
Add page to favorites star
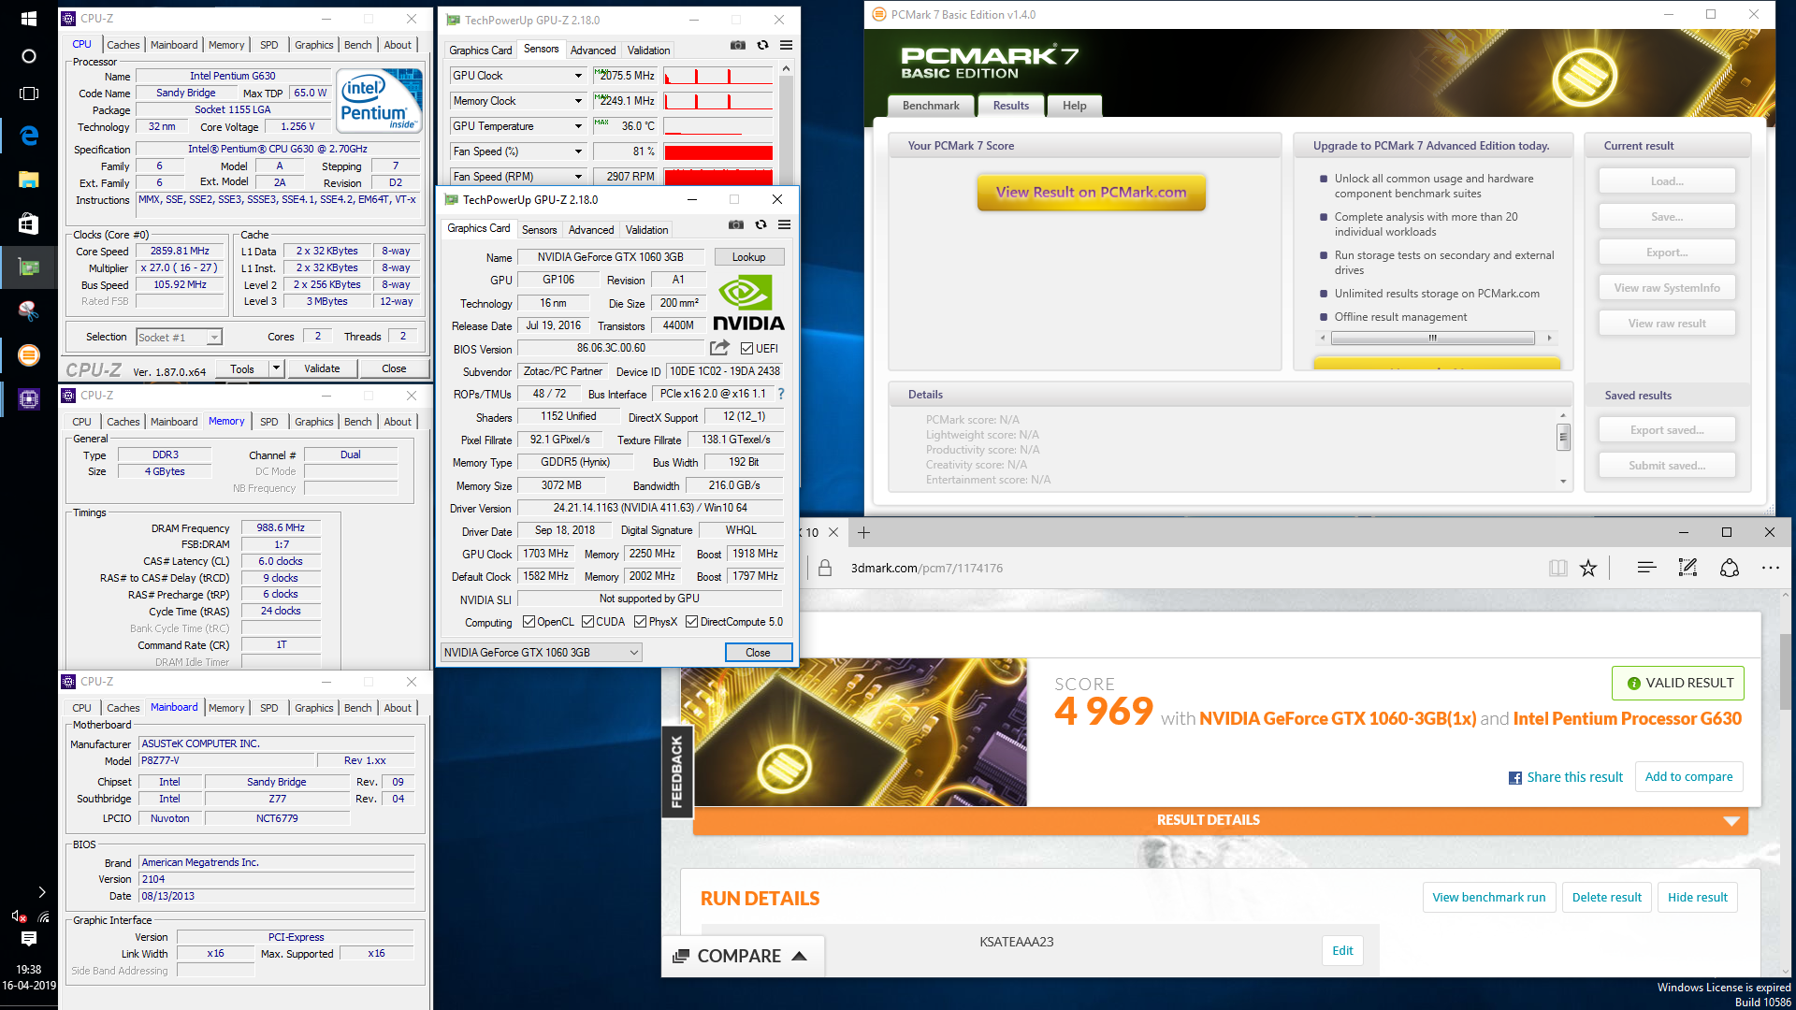click(1588, 568)
